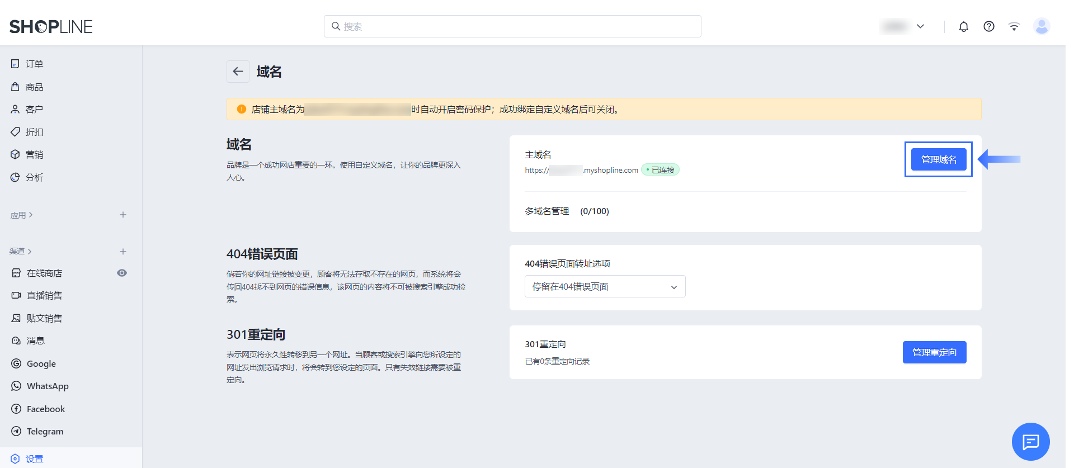This screenshot has width=1074, height=468.
Task: Click the plus icon next to 渠道
Action: [123, 252]
